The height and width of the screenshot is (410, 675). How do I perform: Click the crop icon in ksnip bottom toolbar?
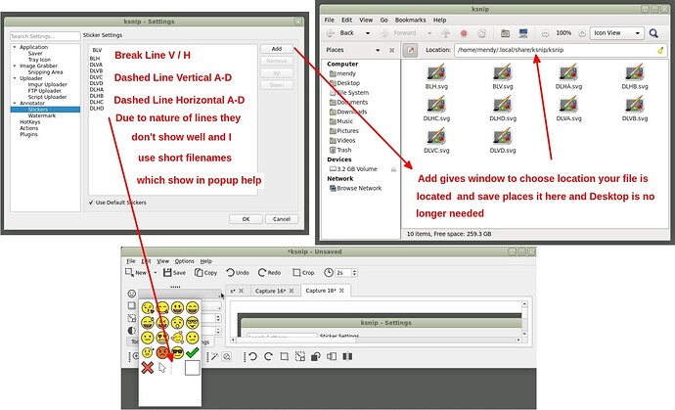point(284,356)
